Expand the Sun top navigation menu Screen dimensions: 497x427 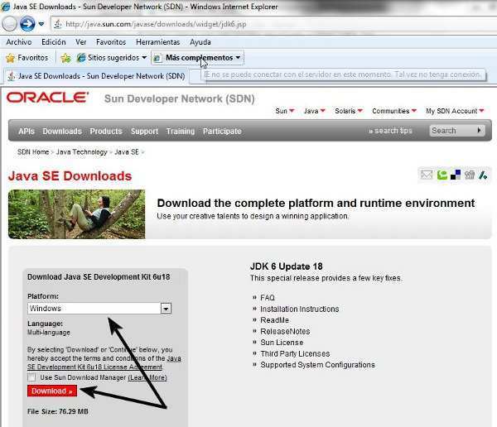[x=285, y=111]
